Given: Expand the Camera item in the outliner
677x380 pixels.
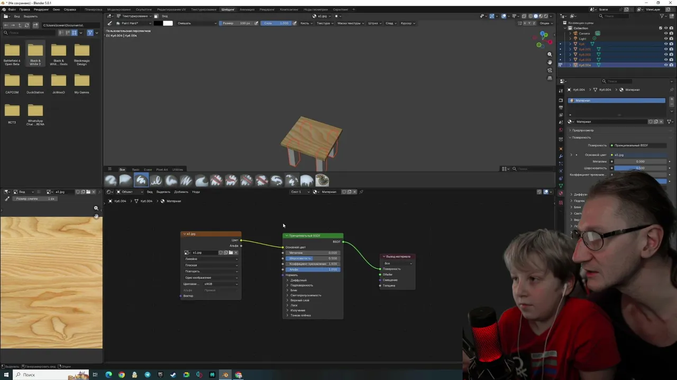Looking at the screenshot, I should pos(571,33).
